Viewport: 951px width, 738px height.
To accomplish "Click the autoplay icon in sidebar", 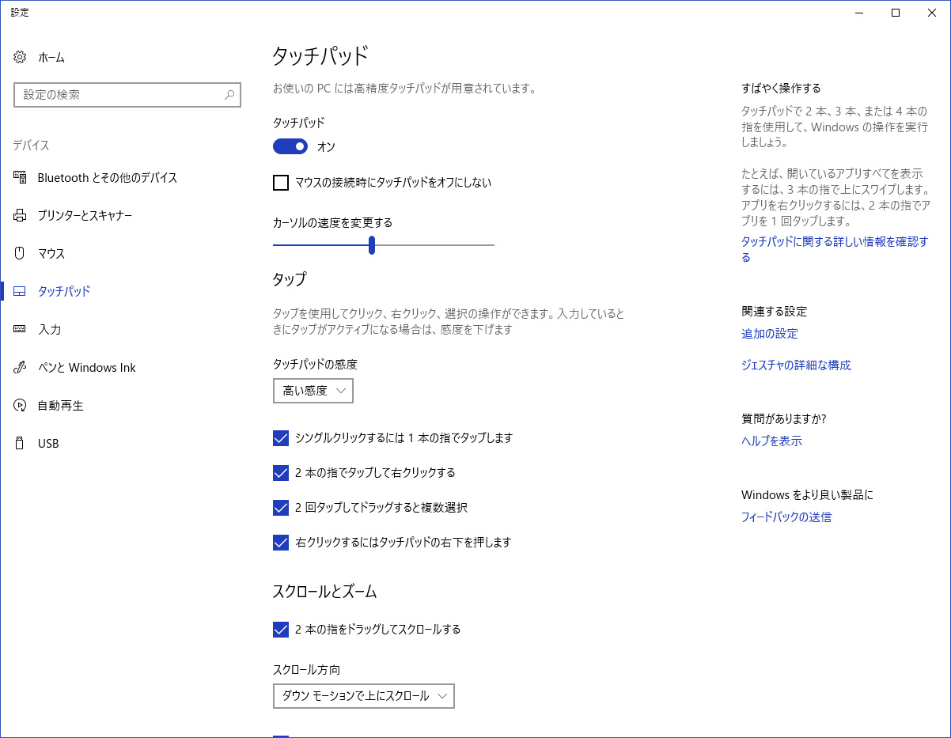I will [21, 405].
